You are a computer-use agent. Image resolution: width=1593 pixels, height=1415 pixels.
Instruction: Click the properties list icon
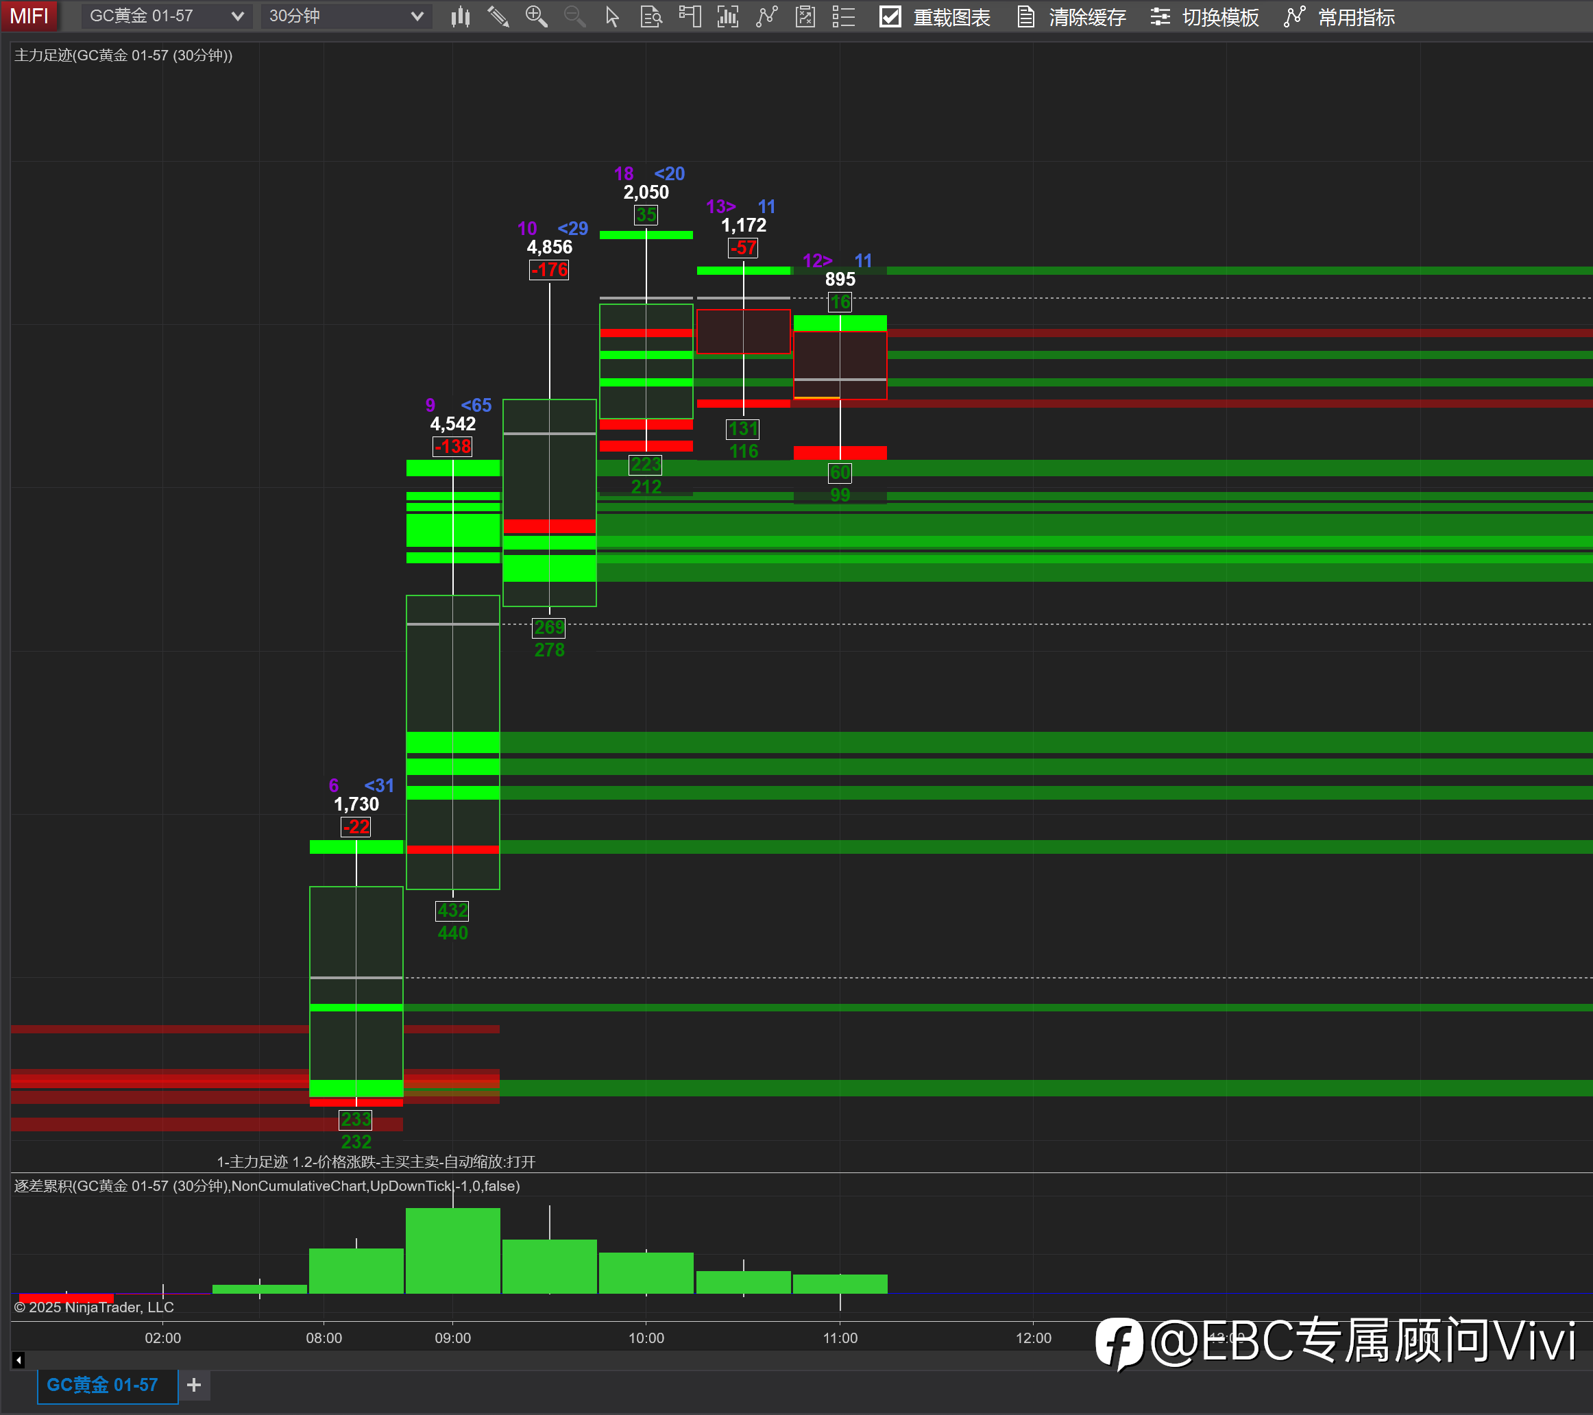843,16
